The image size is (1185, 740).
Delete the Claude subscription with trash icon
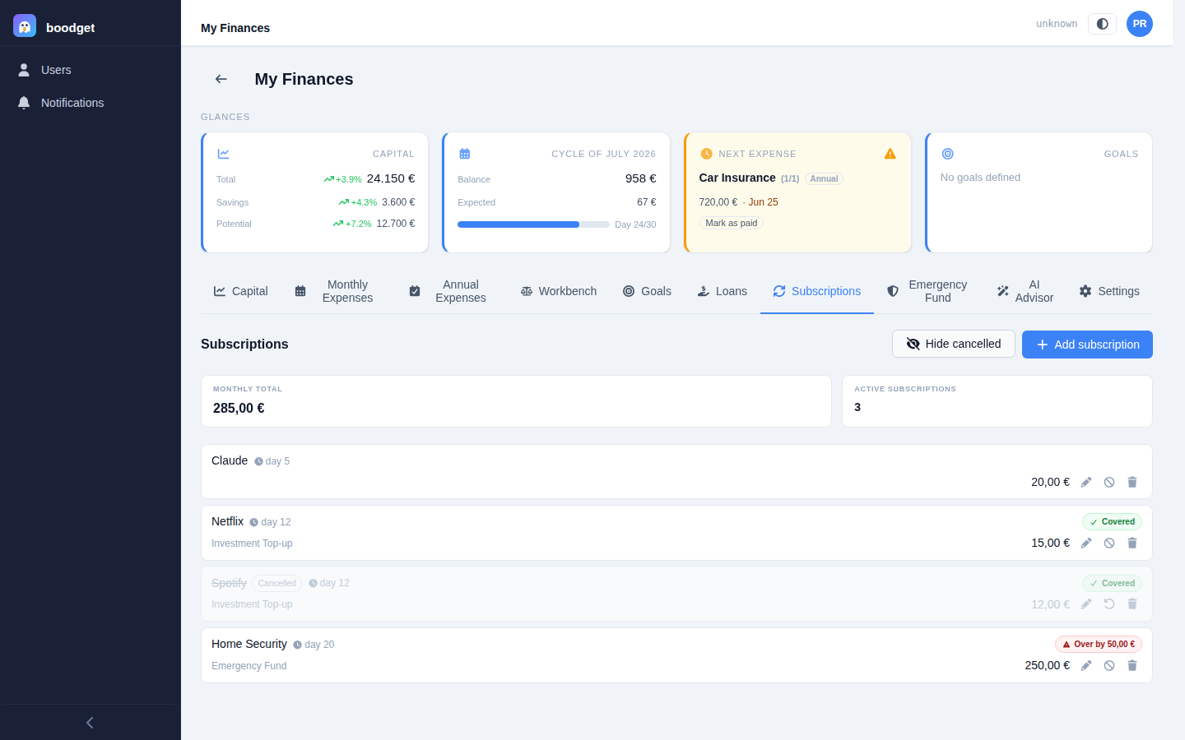[1132, 483]
